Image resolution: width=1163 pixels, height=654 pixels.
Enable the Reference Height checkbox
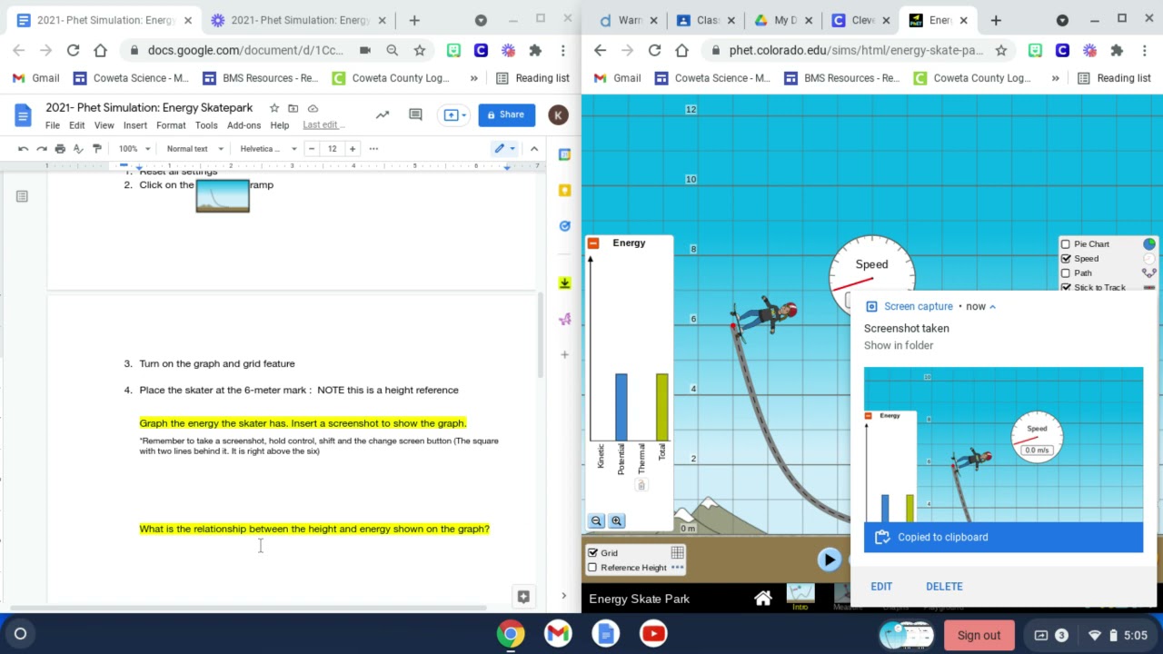pos(593,568)
